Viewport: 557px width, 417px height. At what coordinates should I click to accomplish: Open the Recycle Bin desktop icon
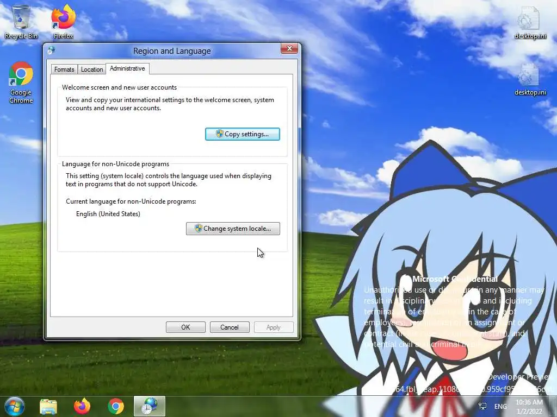point(21,22)
